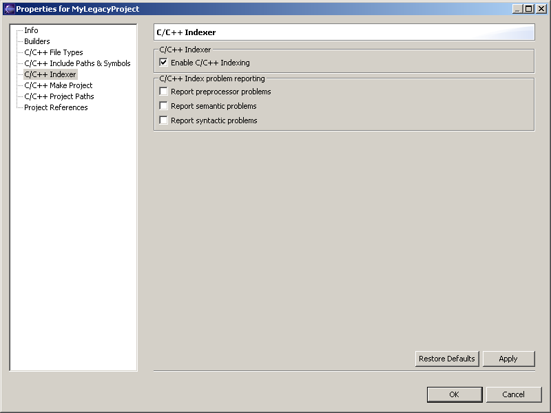
Task: Cancel the properties dialog
Action: tap(513, 394)
